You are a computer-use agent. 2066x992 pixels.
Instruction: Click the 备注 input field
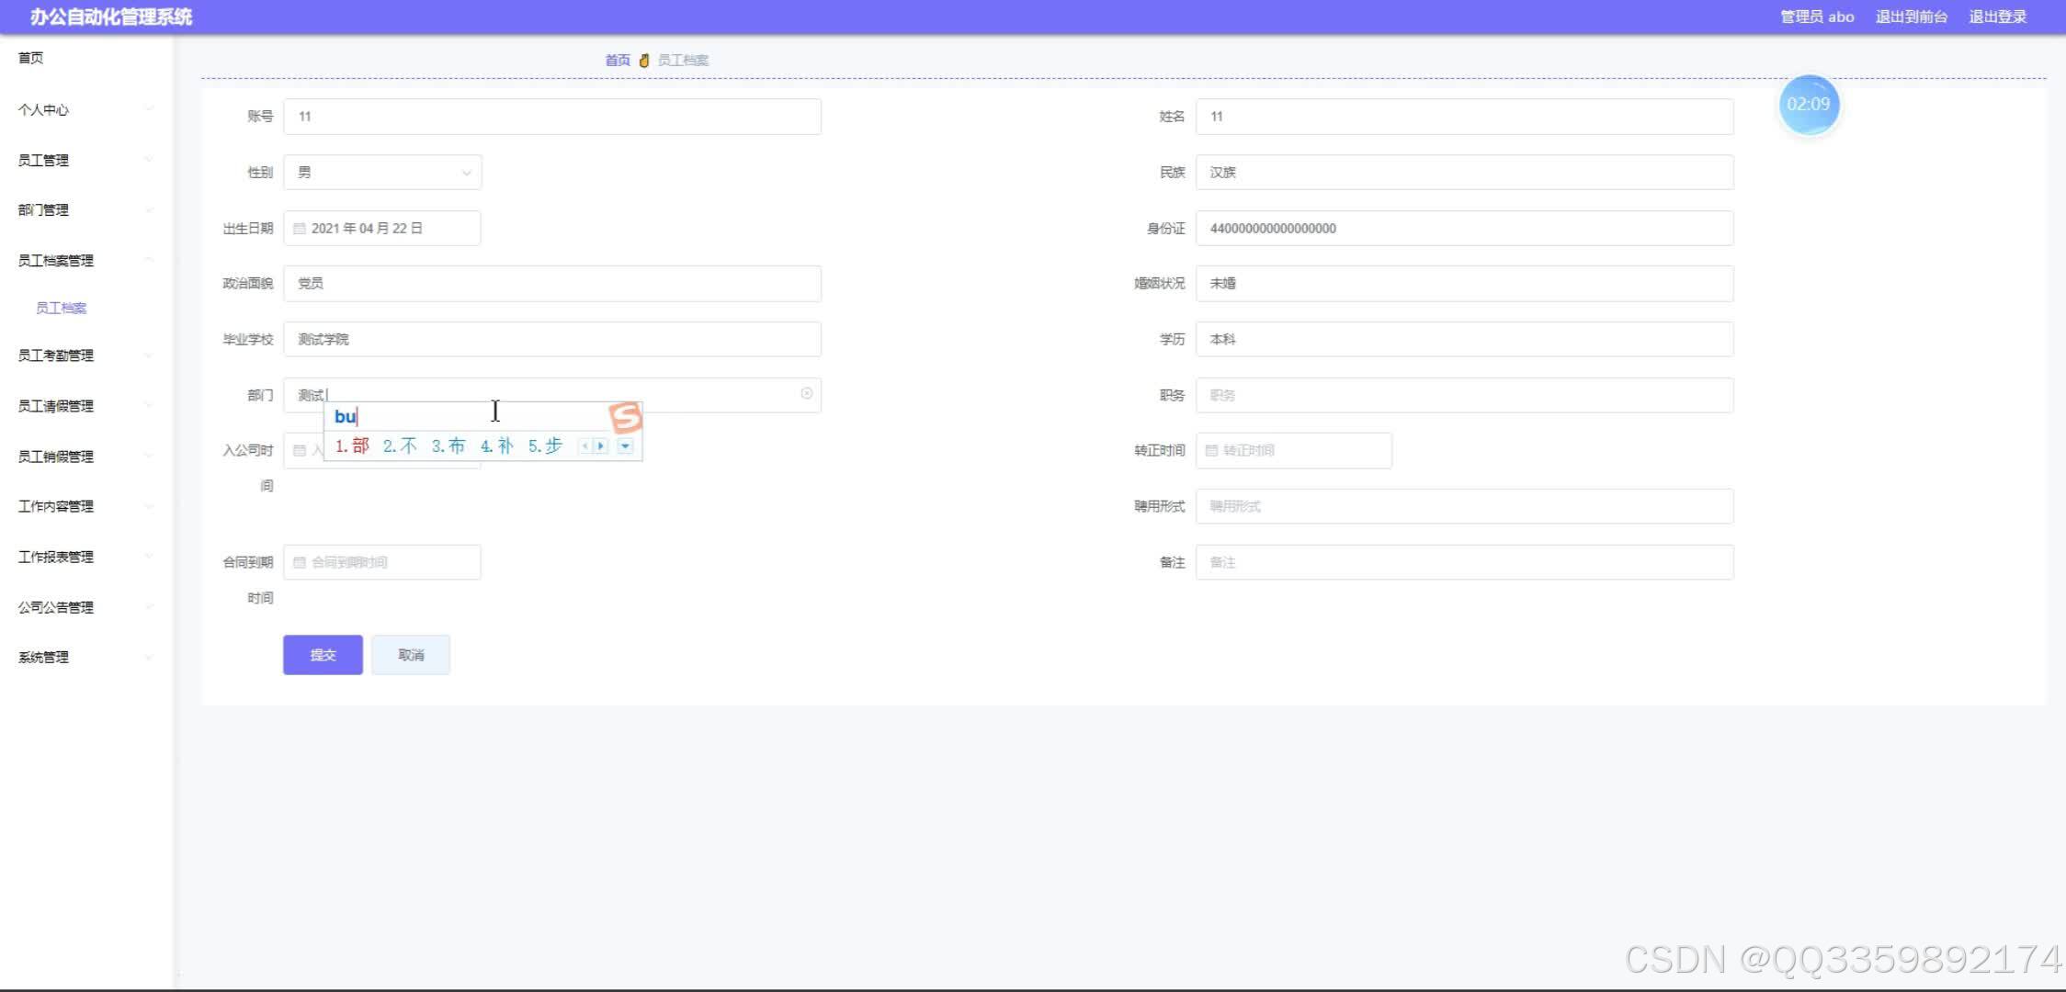(x=1465, y=562)
